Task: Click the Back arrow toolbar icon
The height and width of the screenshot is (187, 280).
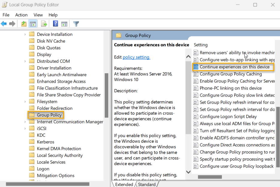Action: (4, 24)
